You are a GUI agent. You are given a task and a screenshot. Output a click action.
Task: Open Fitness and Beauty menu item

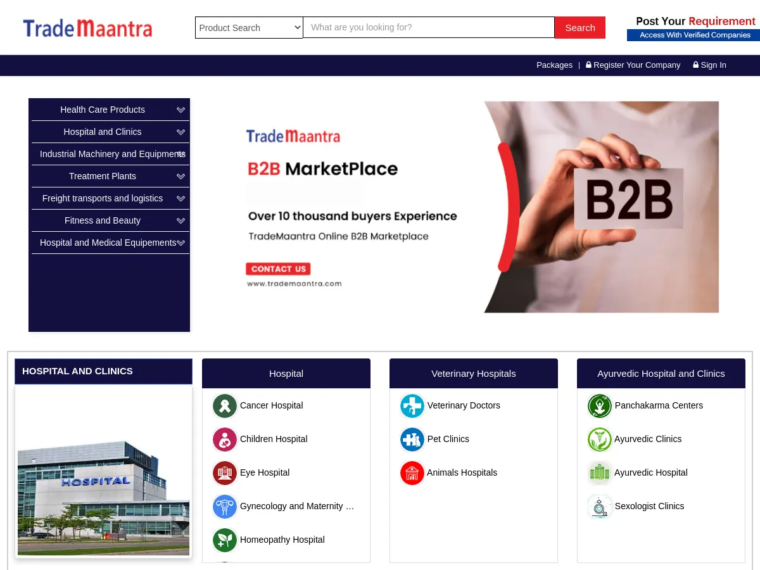coord(103,220)
